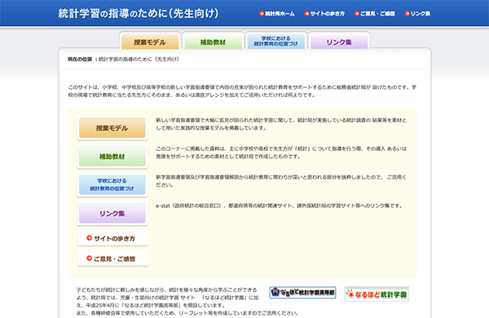Click breadcrumb text 統計学習の指導のために(先生向け)
The width and height of the screenshot is (489, 318).
139,60
